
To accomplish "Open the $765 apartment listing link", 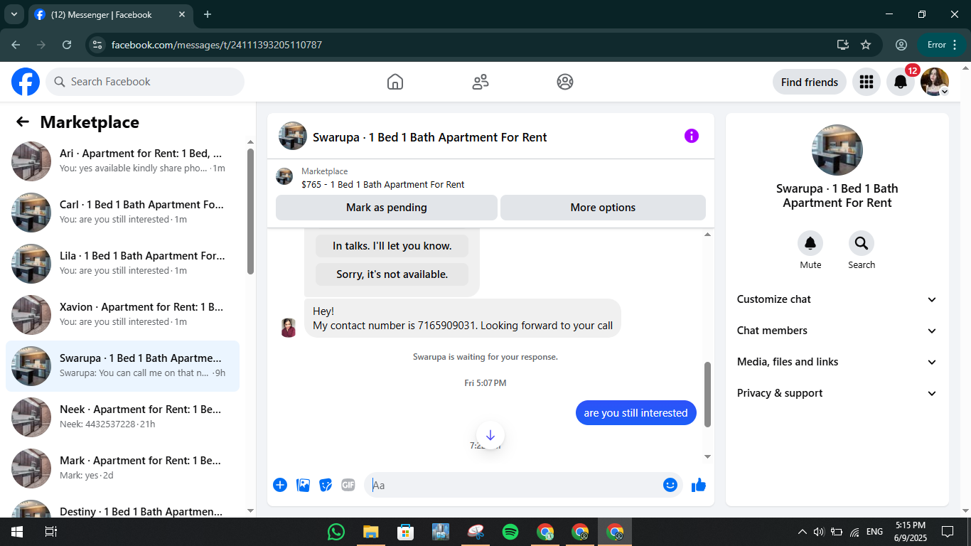I will [382, 184].
